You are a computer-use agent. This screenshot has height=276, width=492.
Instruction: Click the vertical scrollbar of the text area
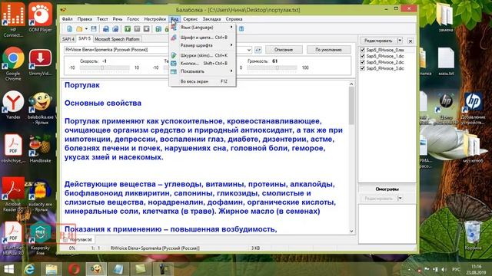[351, 157]
